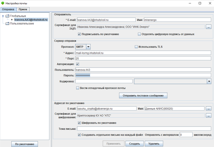
Task: Toggle Шифровать по умолчанию checkbox
Action: tap(79, 123)
